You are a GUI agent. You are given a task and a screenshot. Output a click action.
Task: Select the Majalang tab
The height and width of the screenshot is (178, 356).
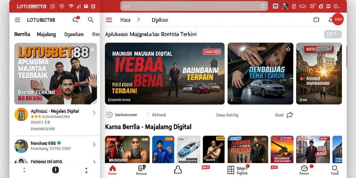point(46,34)
